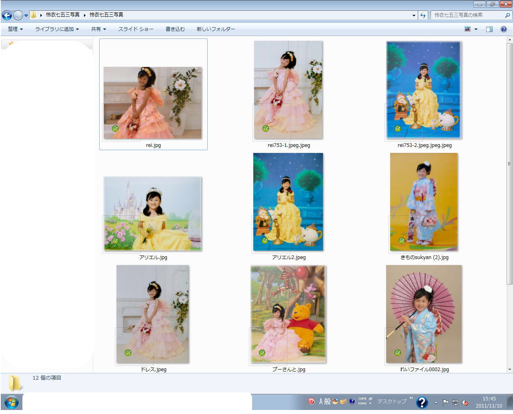Select the プーさんと.jpg thumbnail image
513x414 pixels.
288,314
